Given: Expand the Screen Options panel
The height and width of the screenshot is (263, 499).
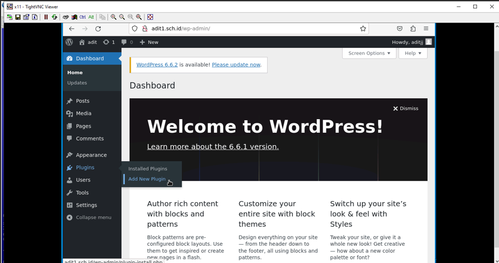Looking at the screenshot, I should [369, 53].
